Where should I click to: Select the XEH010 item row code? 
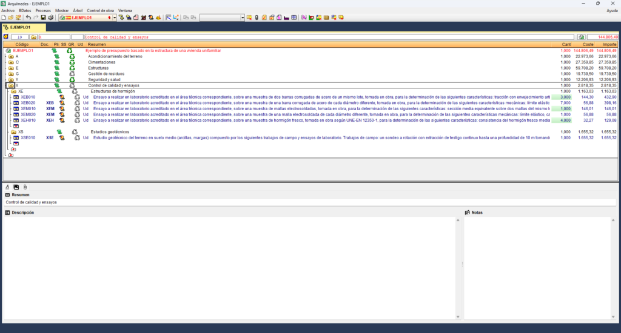coord(28,120)
